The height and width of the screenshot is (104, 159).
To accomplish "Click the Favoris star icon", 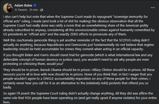I will pyautogui.click(x=16, y=10).
